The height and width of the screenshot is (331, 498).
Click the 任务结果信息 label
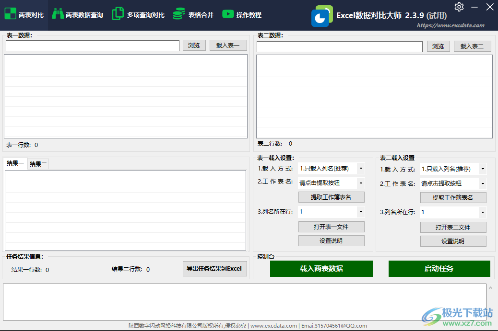click(25, 256)
